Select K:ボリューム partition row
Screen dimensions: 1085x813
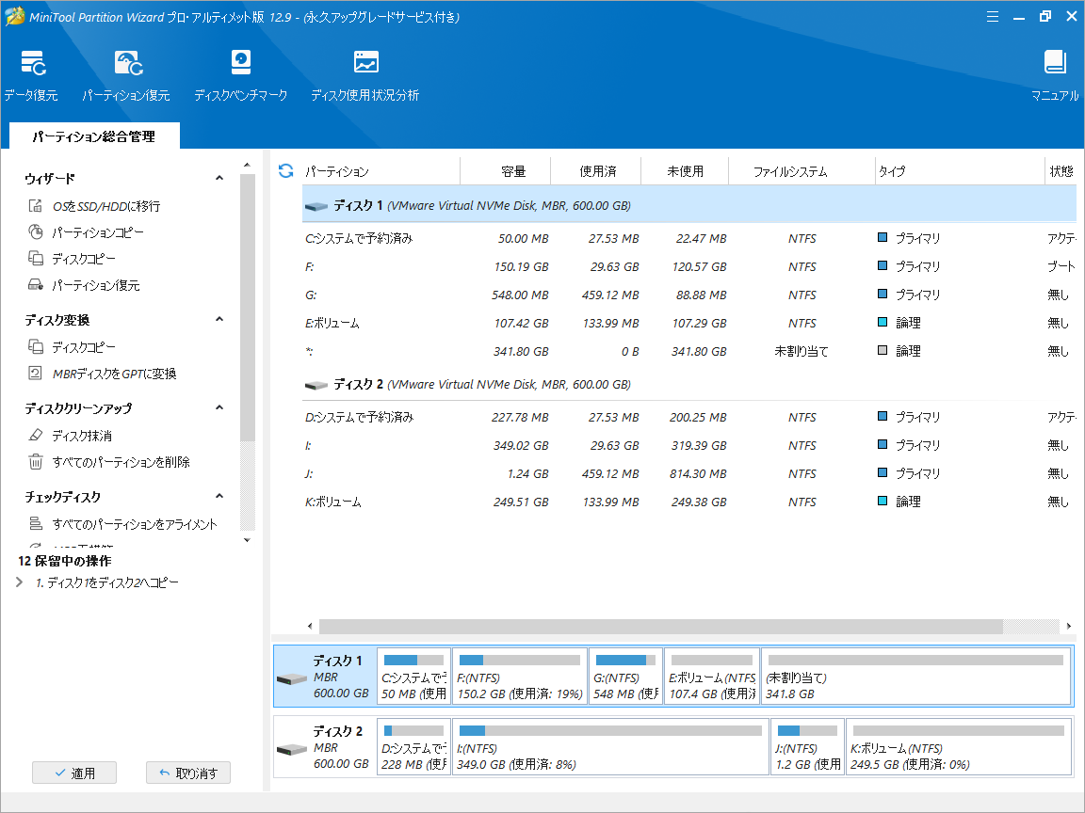pos(689,502)
